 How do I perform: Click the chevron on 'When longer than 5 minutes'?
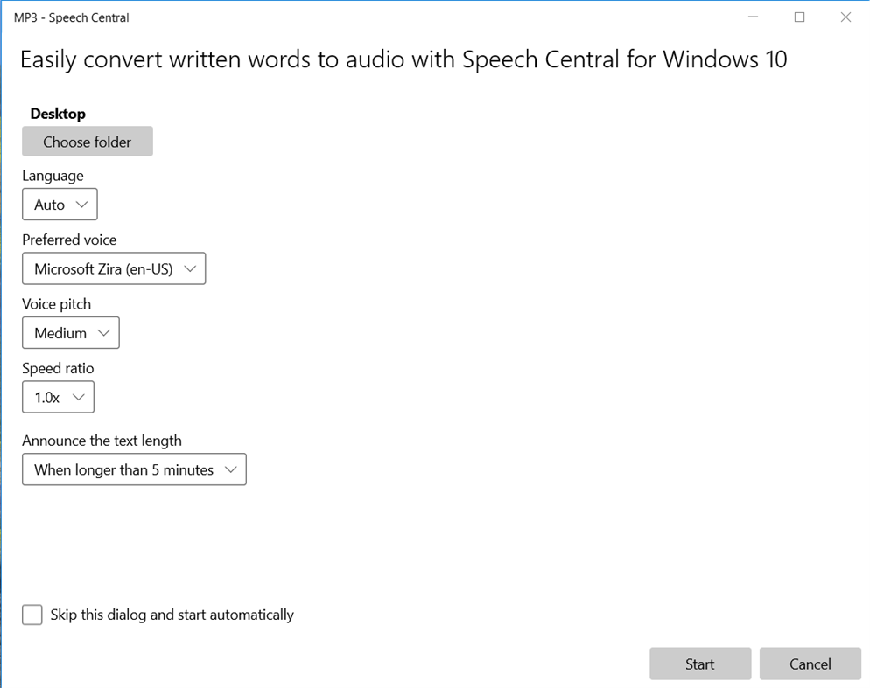[233, 469]
